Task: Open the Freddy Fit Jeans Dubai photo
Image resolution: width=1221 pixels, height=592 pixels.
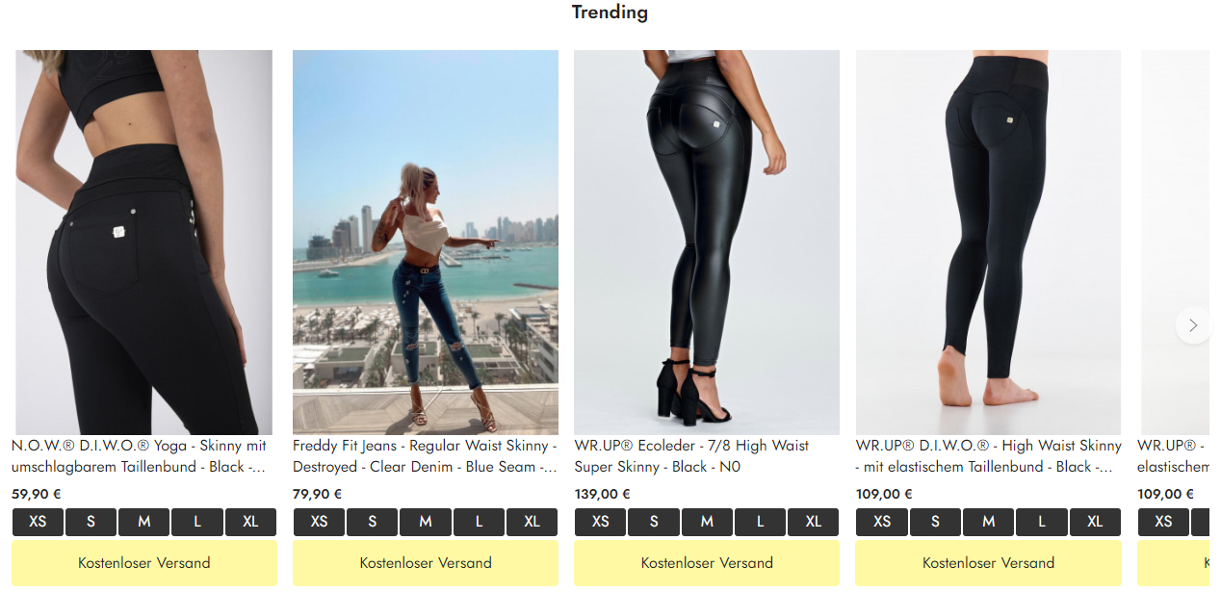Action: (426, 243)
